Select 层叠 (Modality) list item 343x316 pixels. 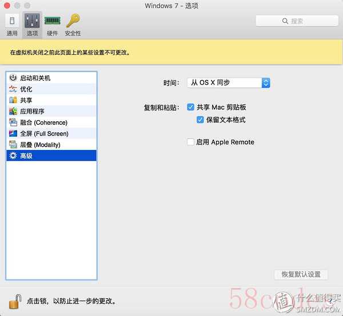pyautogui.click(x=39, y=145)
